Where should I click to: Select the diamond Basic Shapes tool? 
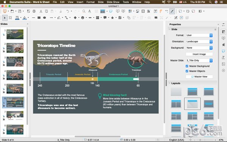coord(75,18)
